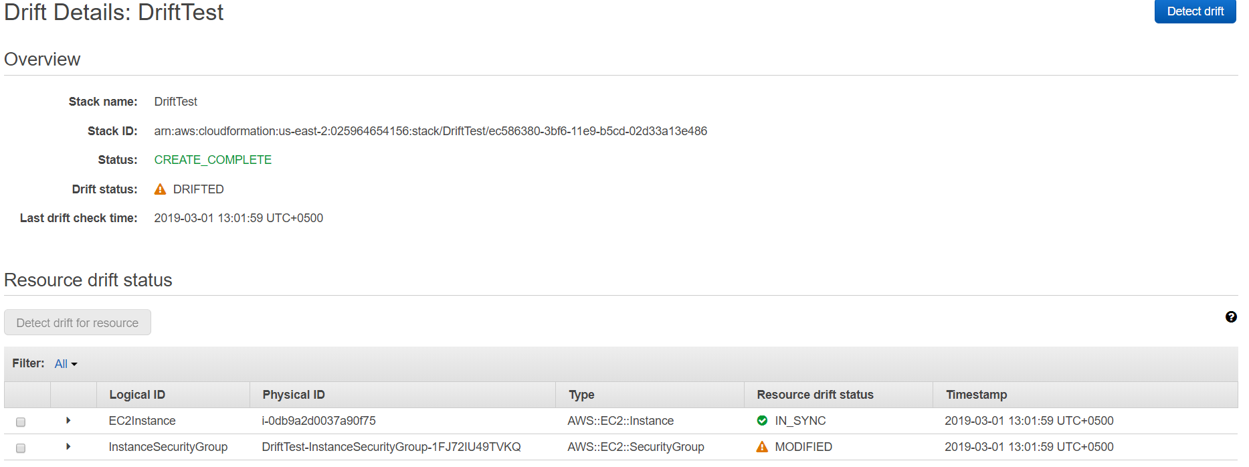Click the stack ID ARN text

coord(430,131)
